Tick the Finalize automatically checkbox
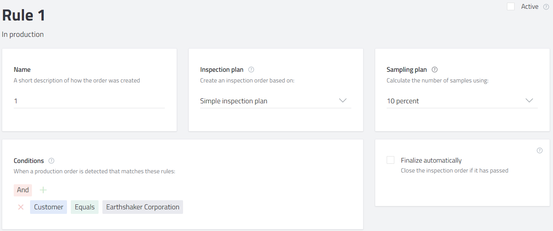Screen dimensions: 553x231 coord(390,160)
